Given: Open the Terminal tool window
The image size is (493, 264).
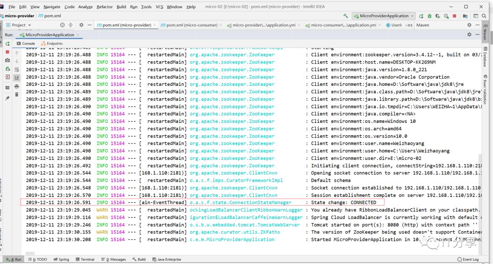Looking at the screenshot, I should pos(85,259).
